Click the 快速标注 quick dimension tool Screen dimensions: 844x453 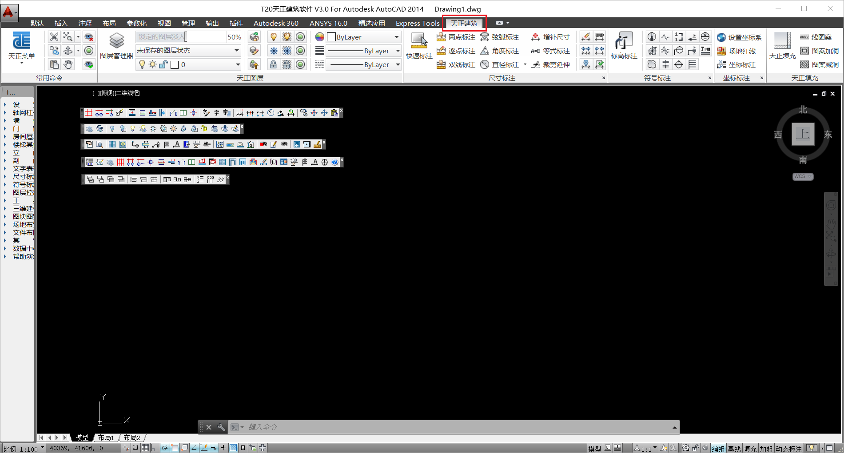pos(419,46)
